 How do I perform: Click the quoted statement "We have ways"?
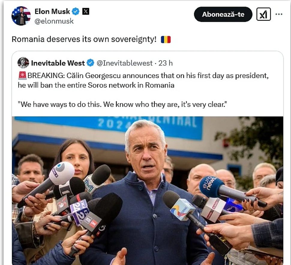click(x=122, y=104)
